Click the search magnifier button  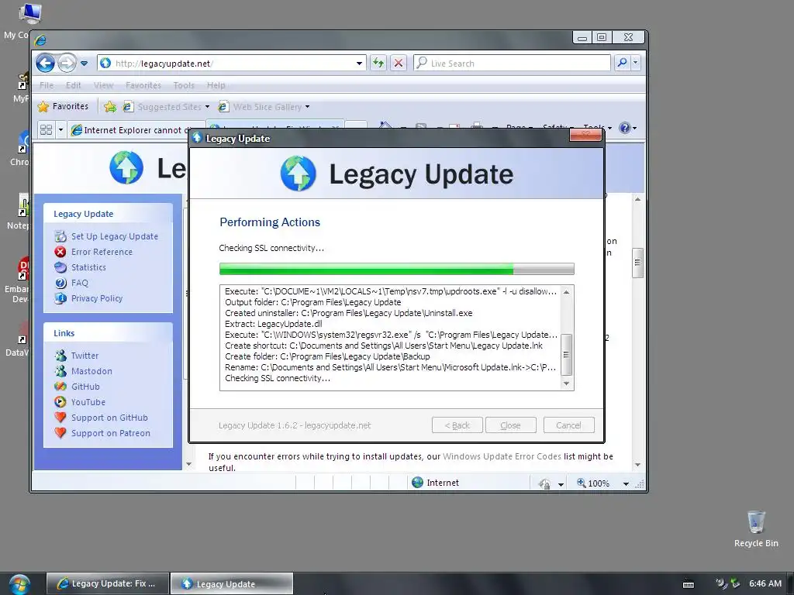coord(622,63)
